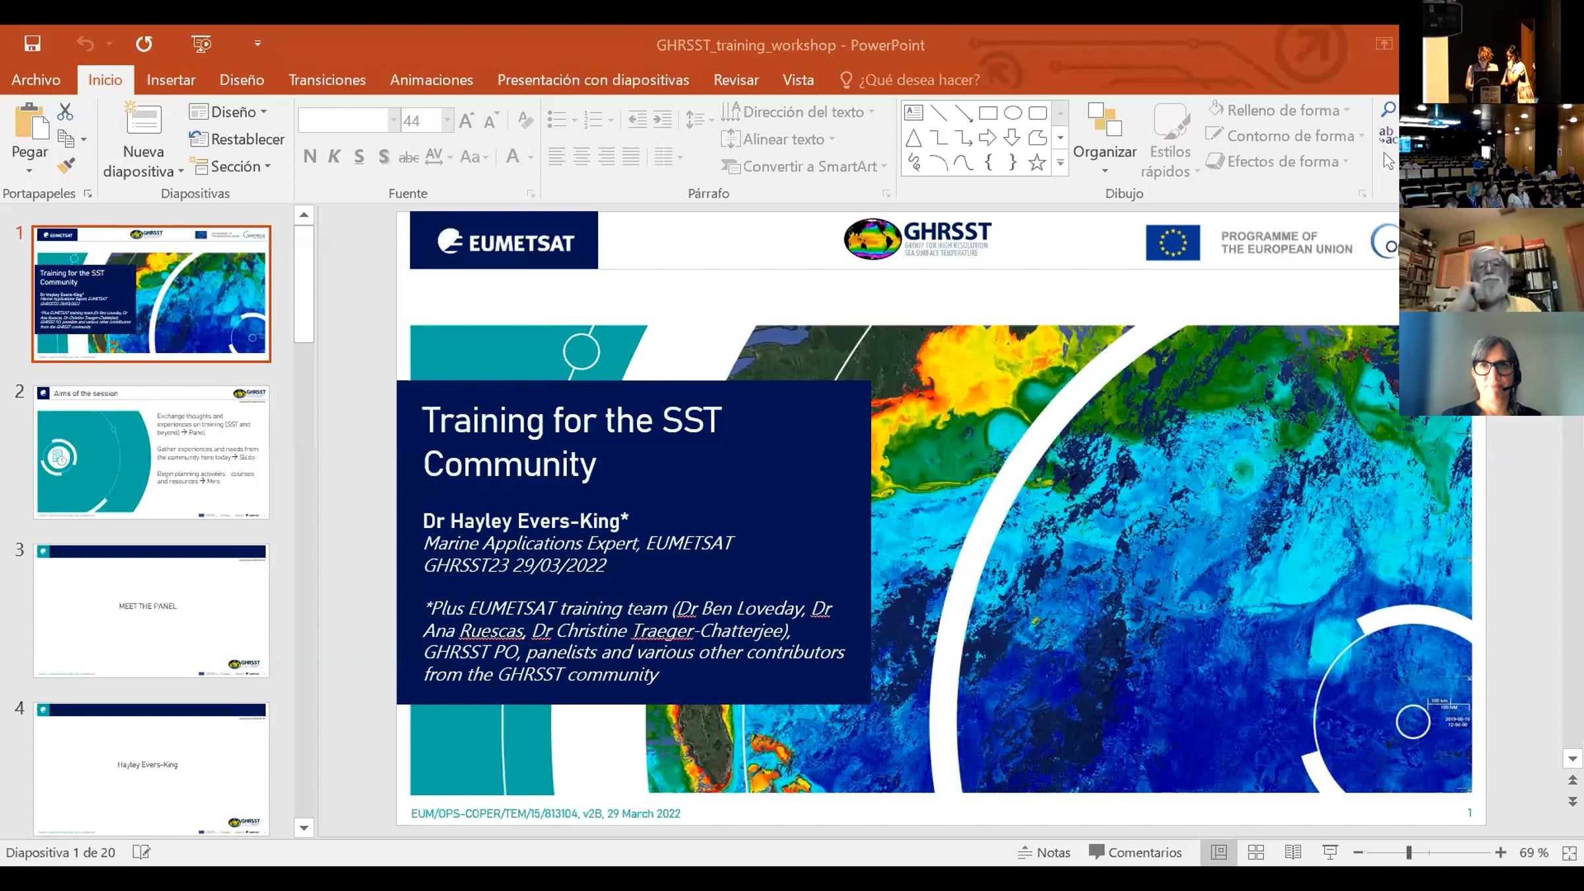The height and width of the screenshot is (891, 1584).
Task: Click the Save icon in quick access toolbar
Action: pos(32,44)
